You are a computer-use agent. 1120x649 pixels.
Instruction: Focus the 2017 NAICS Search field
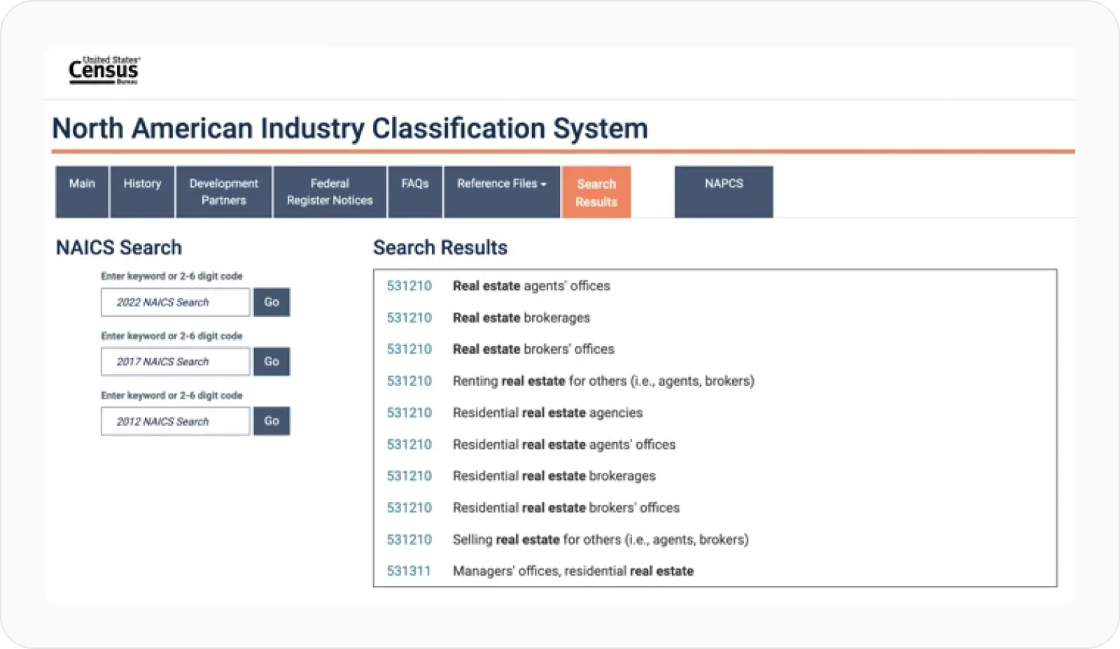pos(175,362)
